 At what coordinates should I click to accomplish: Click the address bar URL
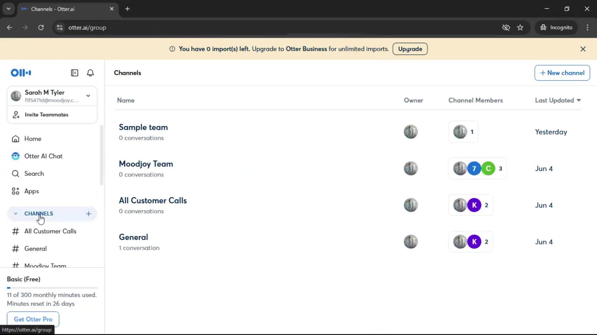87,28
